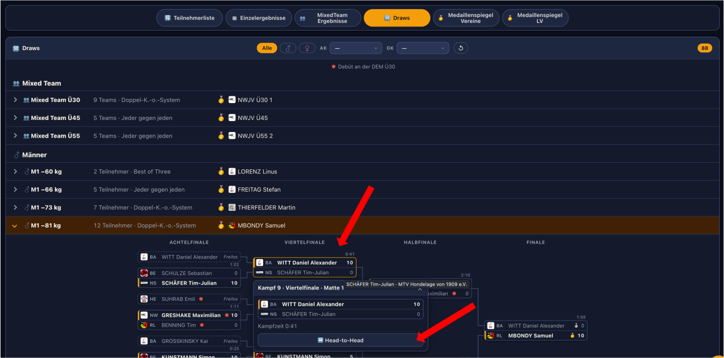Click the Head-to-Head button

tap(340, 341)
